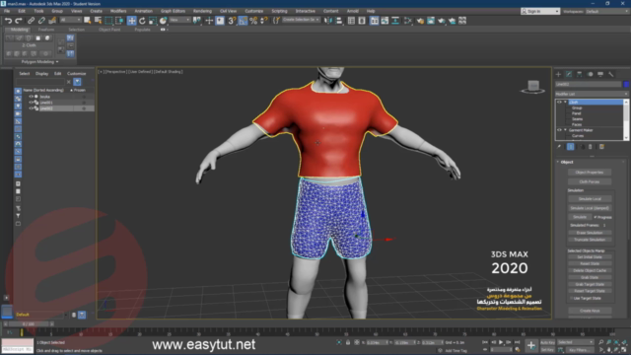Activate Select and Move tool
This screenshot has height=355, width=631.
[131, 21]
